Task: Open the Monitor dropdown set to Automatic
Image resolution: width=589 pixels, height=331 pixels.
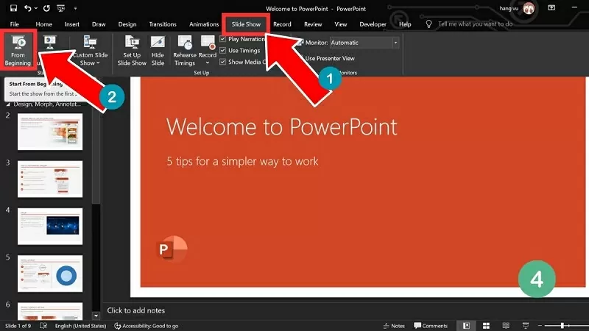Action: point(395,43)
